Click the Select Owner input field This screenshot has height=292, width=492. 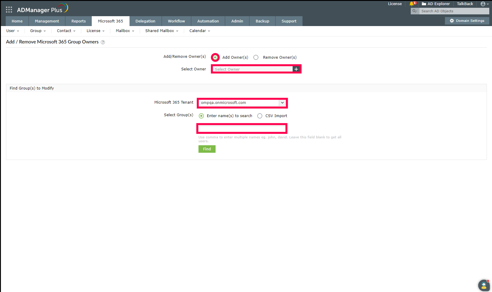coord(253,69)
